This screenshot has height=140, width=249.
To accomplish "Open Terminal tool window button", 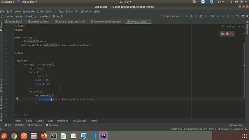I will click(x=52, y=125).
